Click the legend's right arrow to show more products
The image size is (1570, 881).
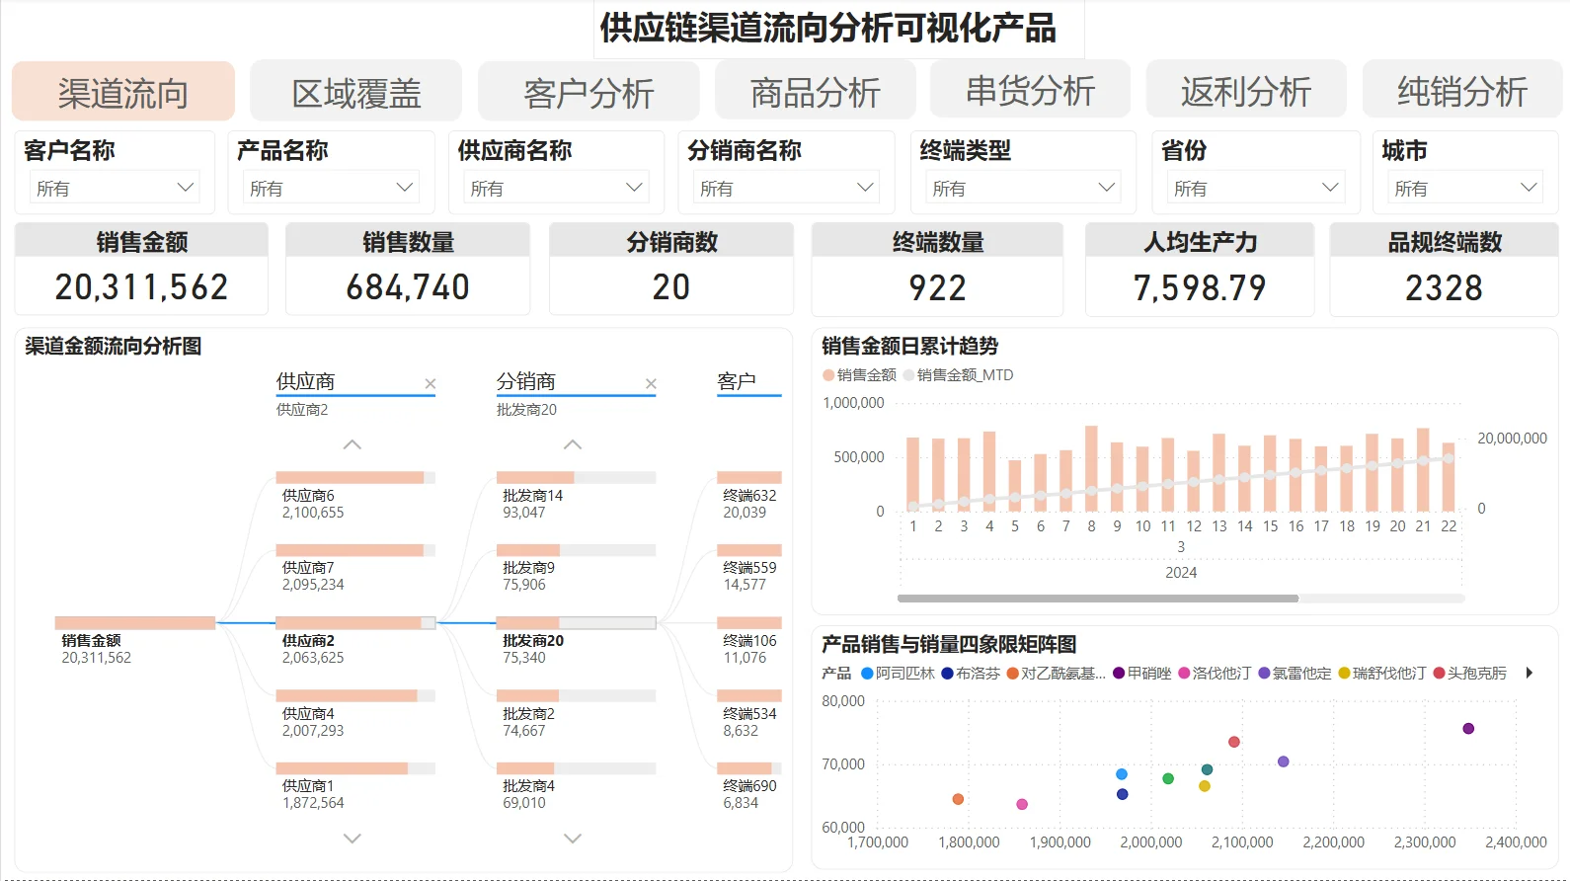tap(1529, 673)
